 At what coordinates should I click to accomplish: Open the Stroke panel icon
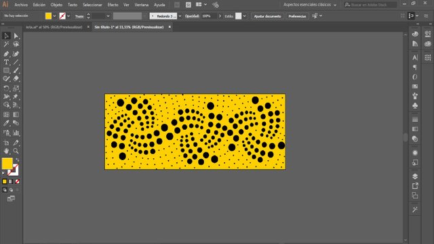click(415, 120)
